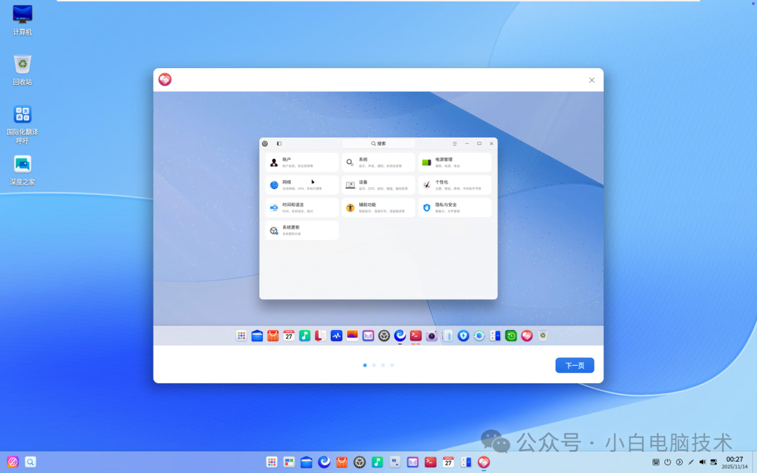
Task: Click the 下一页 (Next page) button
Action: click(x=574, y=364)
